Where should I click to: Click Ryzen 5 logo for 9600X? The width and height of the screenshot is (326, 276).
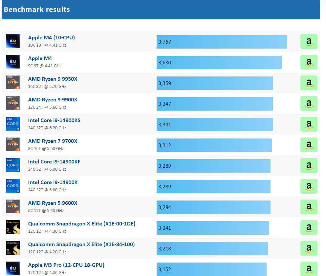(x=13, y=206)
